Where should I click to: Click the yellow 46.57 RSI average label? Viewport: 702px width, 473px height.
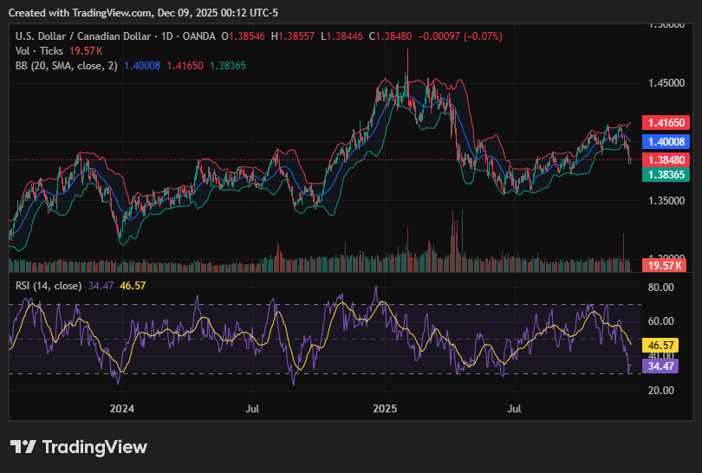pos(663,345)
